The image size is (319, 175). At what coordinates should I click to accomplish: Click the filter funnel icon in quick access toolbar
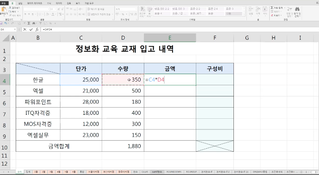click(40, 23)
